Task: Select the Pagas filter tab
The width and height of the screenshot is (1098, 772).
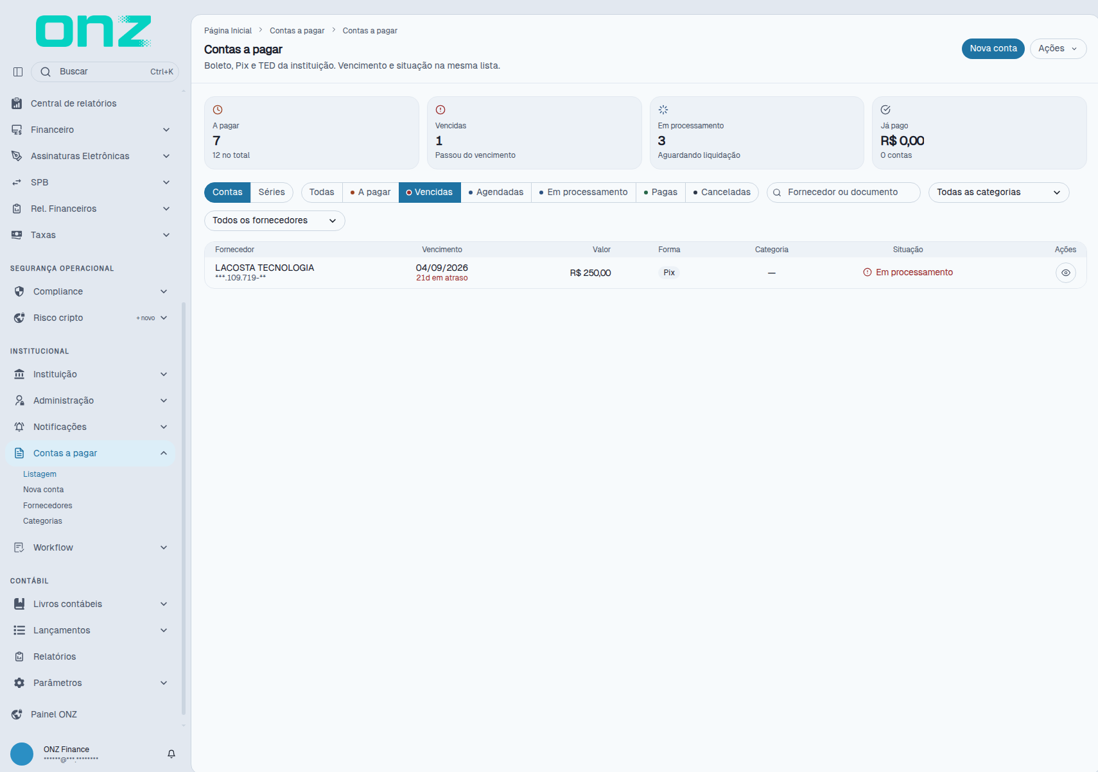Action: click(660, 193)
